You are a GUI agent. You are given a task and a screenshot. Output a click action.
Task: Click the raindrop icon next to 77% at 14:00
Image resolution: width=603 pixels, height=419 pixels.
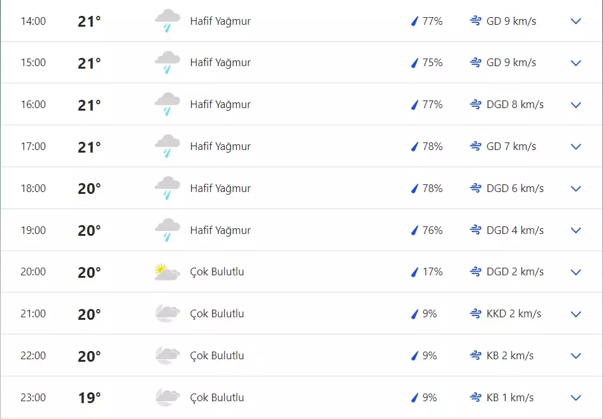click(414, 21)
